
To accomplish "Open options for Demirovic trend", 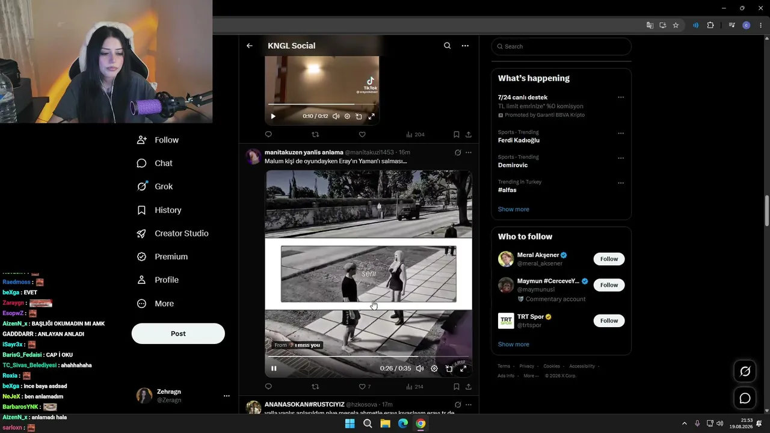I will point(621,158).
